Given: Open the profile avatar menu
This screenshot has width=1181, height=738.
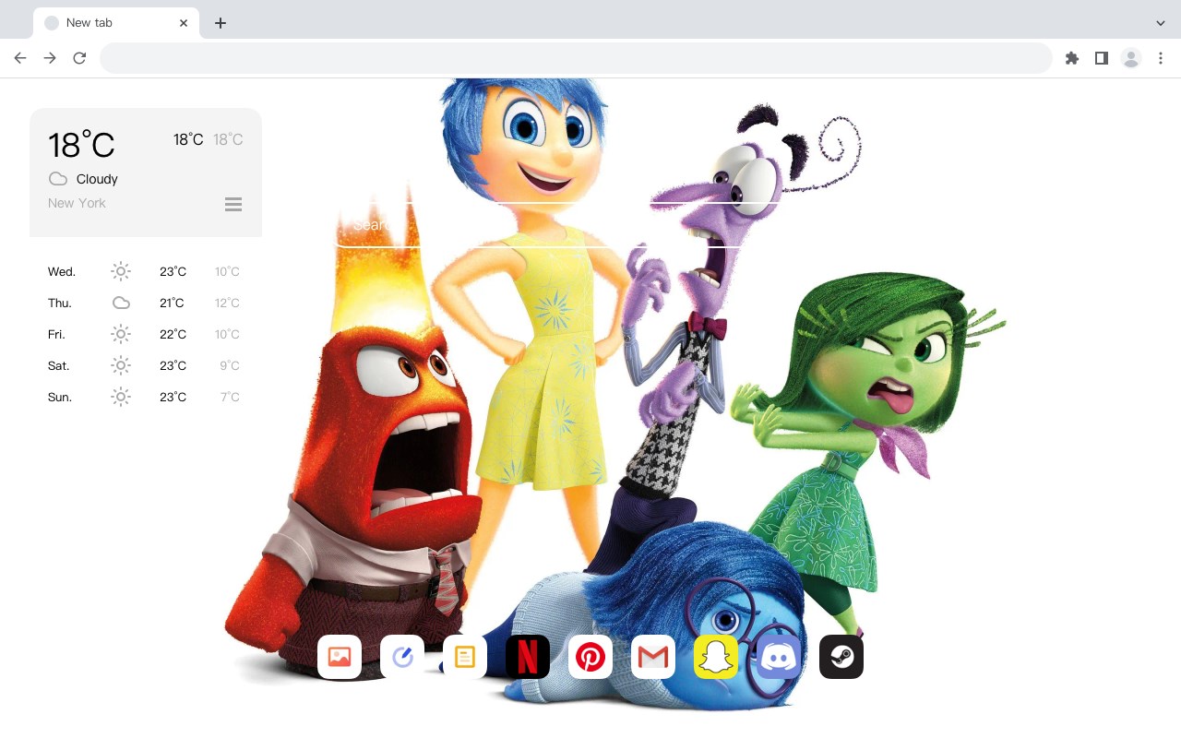Looking at the screenshot, I should point(1130,58).
